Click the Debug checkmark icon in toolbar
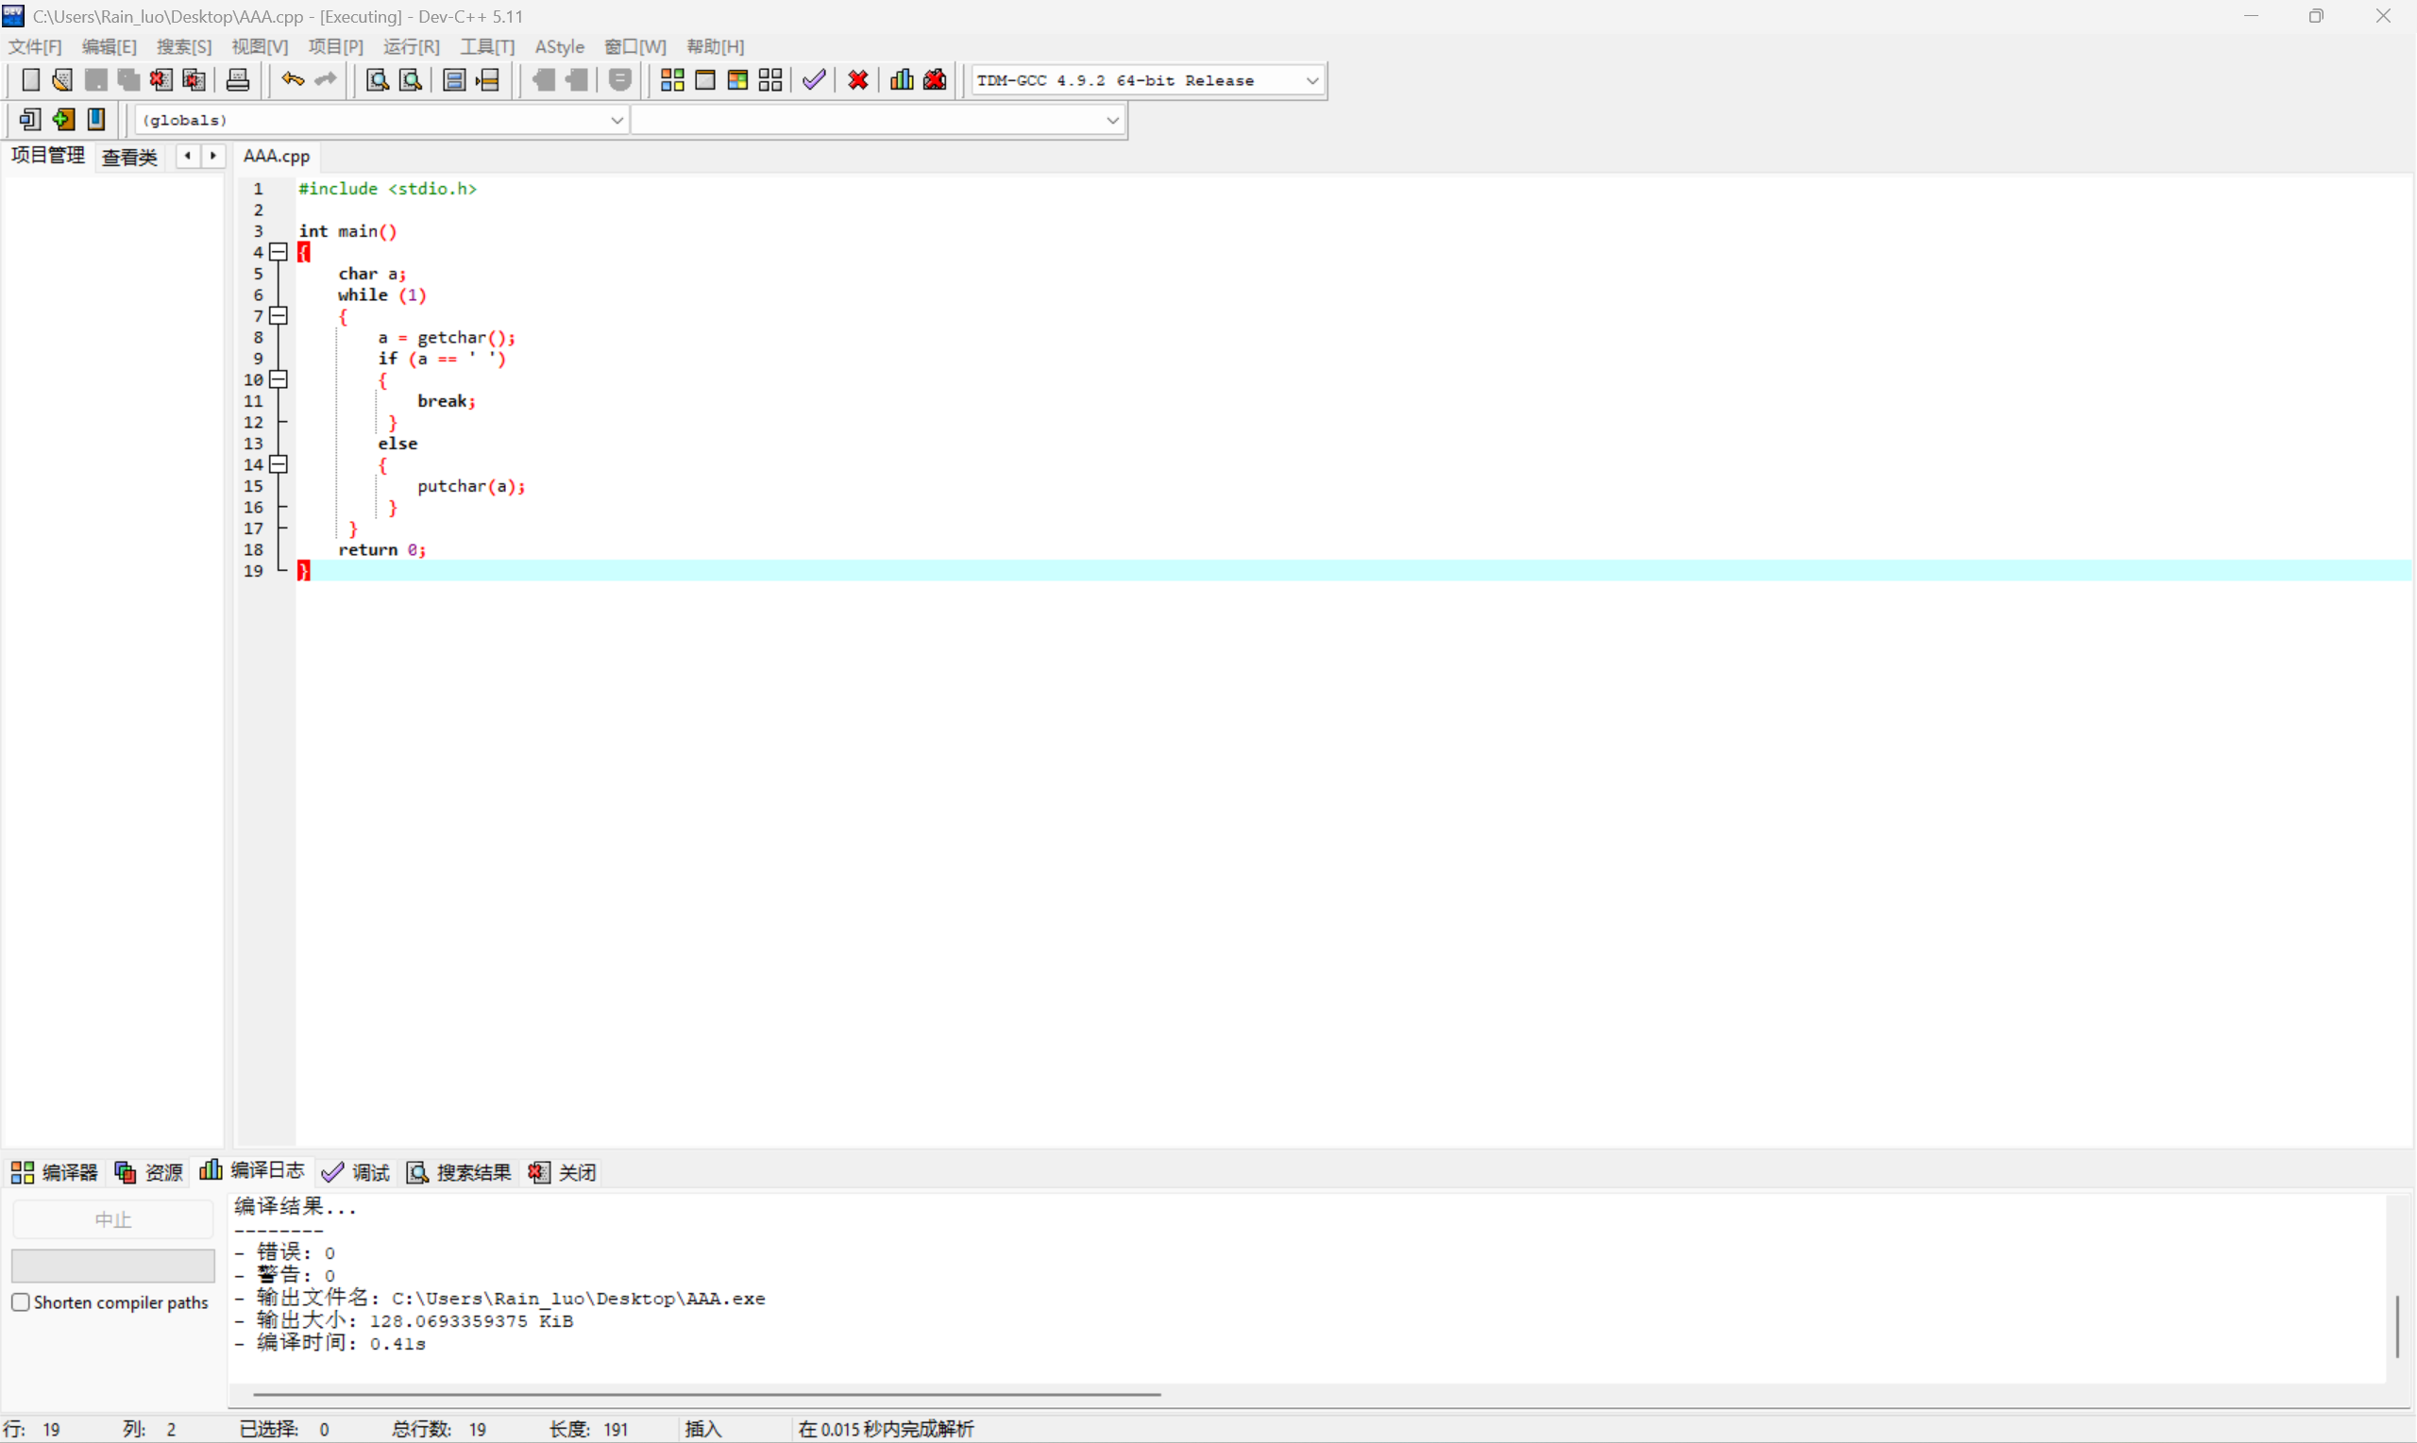2417x1443 pixels. point(814,79)
